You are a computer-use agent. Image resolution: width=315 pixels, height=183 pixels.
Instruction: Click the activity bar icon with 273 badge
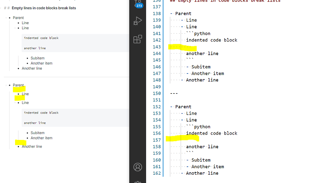[138, 2]
